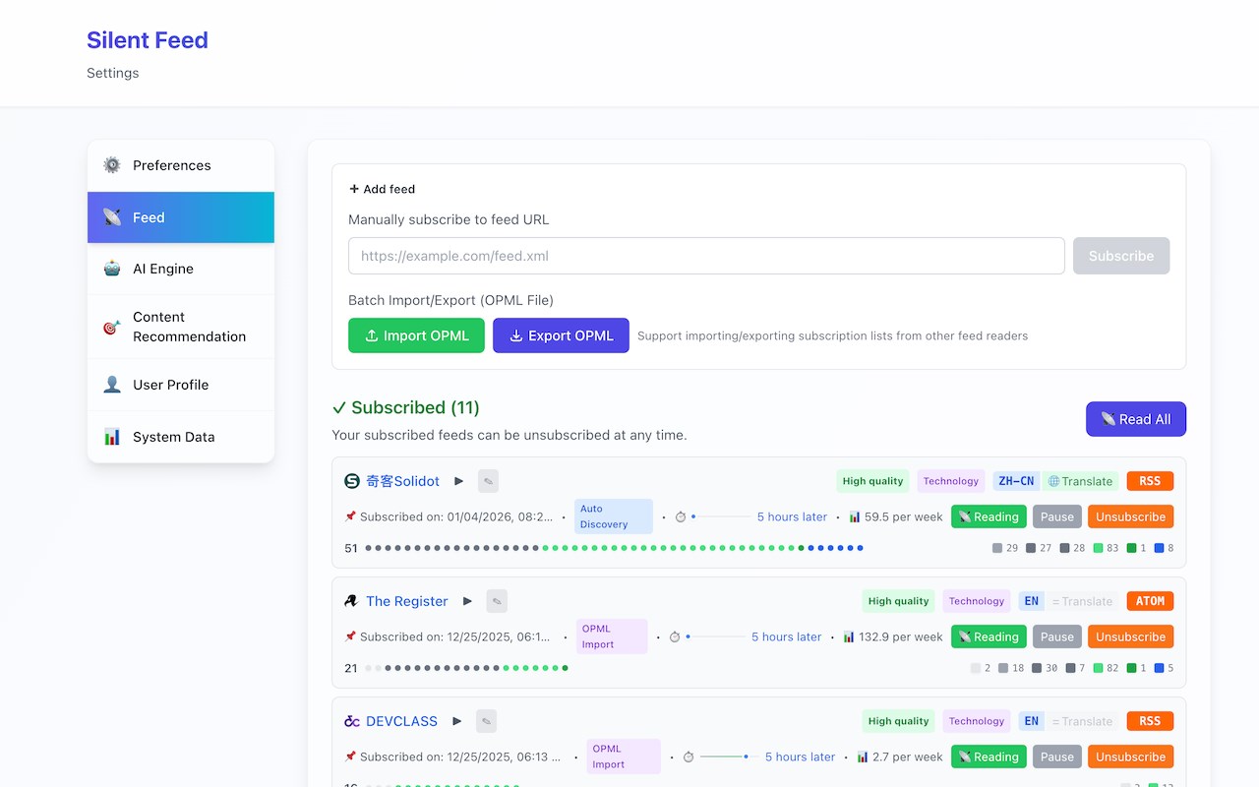1259x787 pixels.
Task: Open the Preferences settings section
Action: click(x=181, y=165)
